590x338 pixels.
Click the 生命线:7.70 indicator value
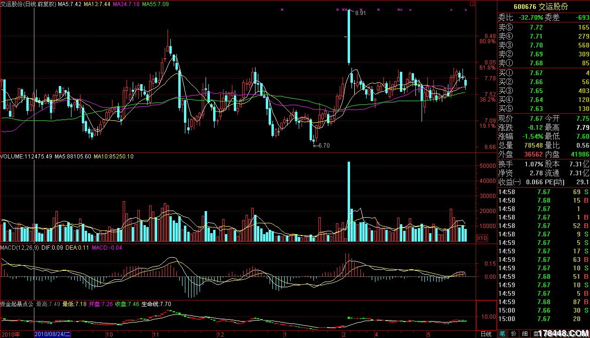(157, 304)
